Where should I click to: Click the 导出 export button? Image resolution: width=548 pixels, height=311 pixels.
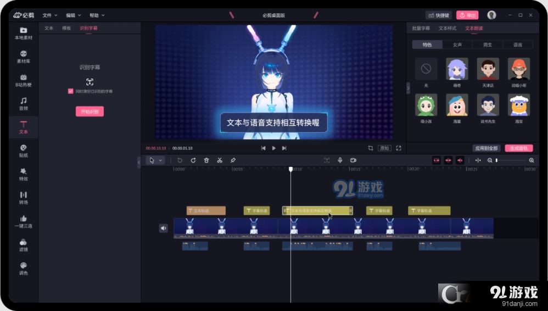pyautogui.click(x=467, y=15)
